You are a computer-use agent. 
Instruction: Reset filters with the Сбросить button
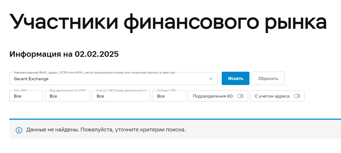(x=268, y=79)
